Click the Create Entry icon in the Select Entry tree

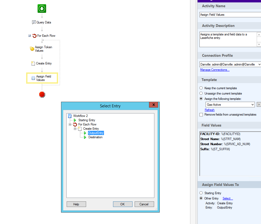[x=80, y=129]
